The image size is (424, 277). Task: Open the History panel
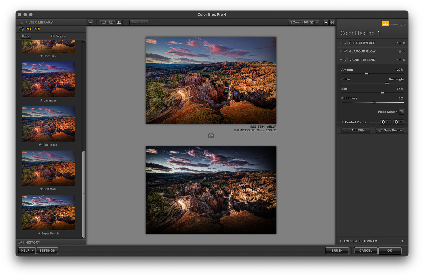(51, 242)
